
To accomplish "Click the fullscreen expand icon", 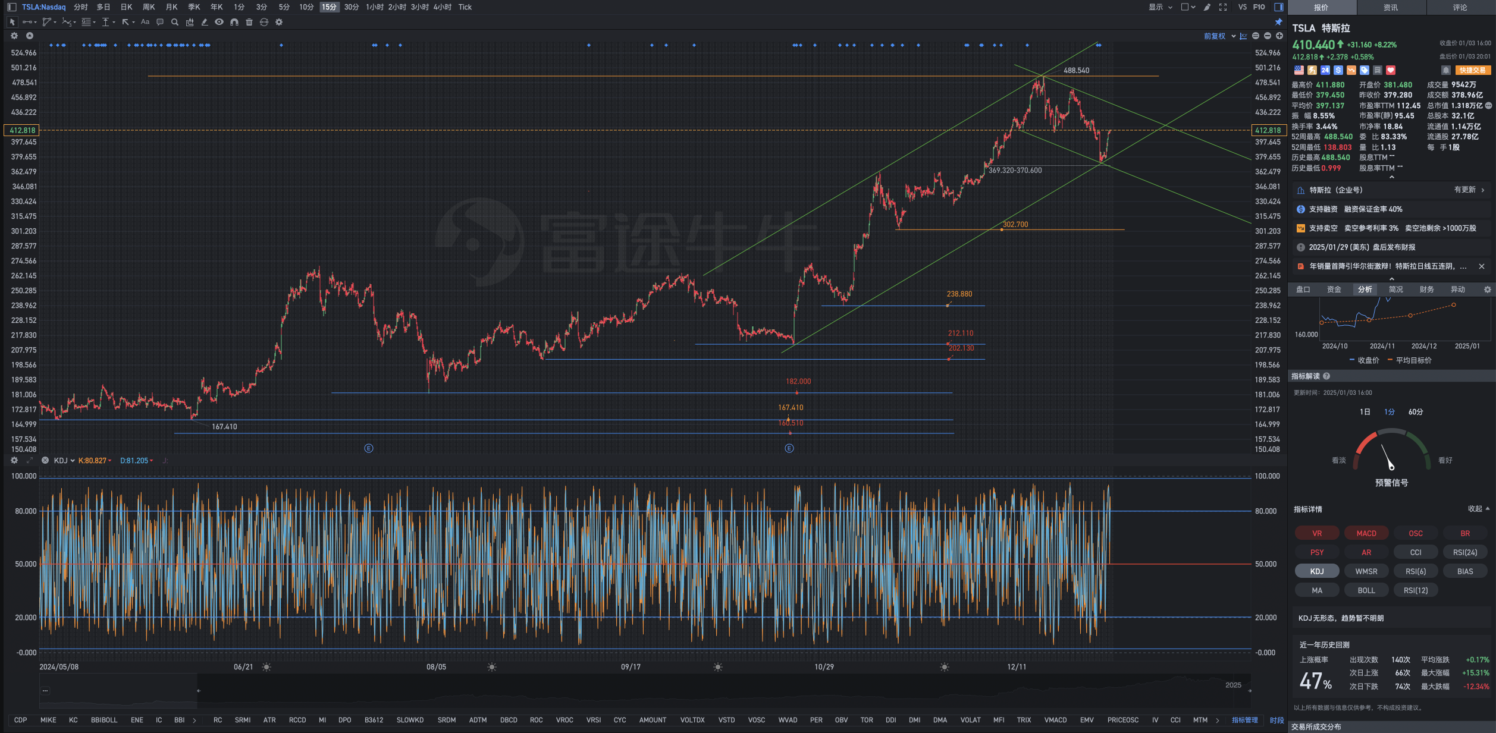I will (x=1223, y=7).
